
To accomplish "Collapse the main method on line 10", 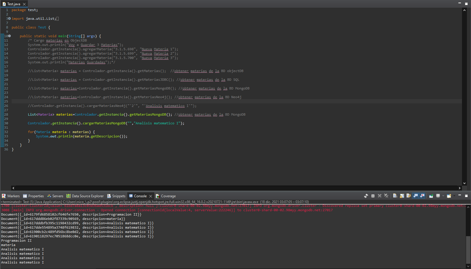I will click(x=9, y=36).
